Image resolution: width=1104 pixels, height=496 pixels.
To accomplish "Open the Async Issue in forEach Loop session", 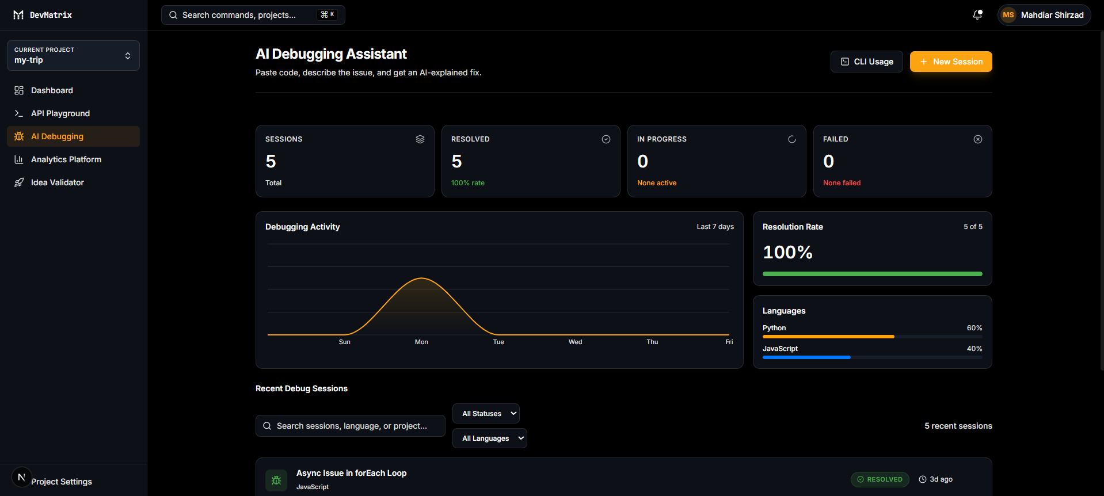I will (x=624, y=478).
